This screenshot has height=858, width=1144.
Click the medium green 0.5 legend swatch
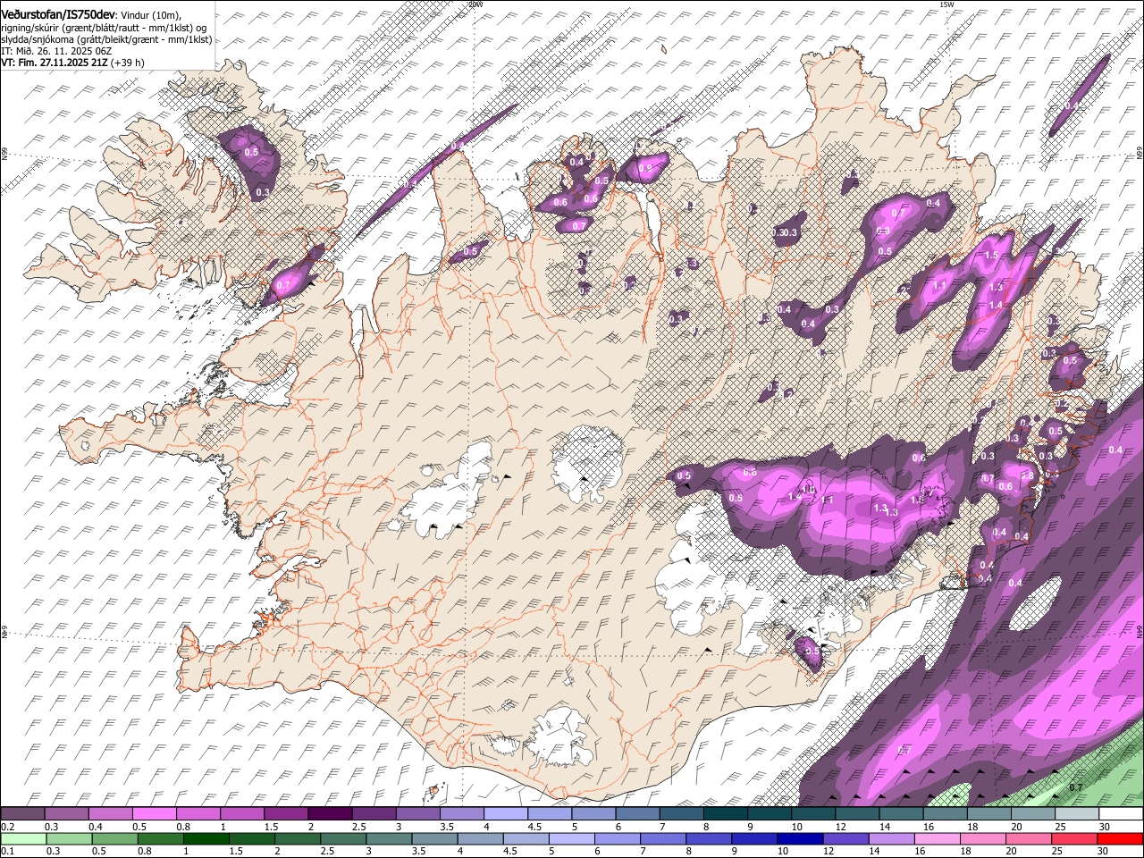point(115,838)
